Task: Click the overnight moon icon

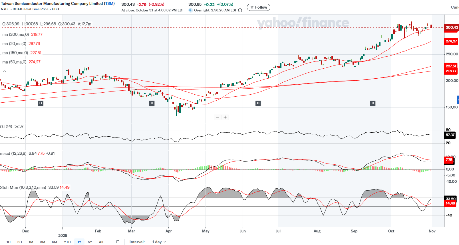Action: click(191, 10)
